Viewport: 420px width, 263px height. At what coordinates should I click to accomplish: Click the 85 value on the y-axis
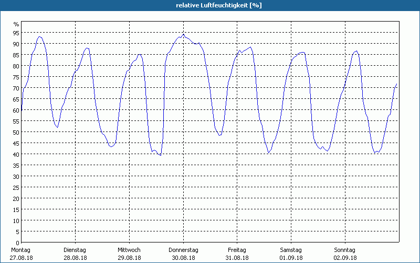[x=16, y=55]
